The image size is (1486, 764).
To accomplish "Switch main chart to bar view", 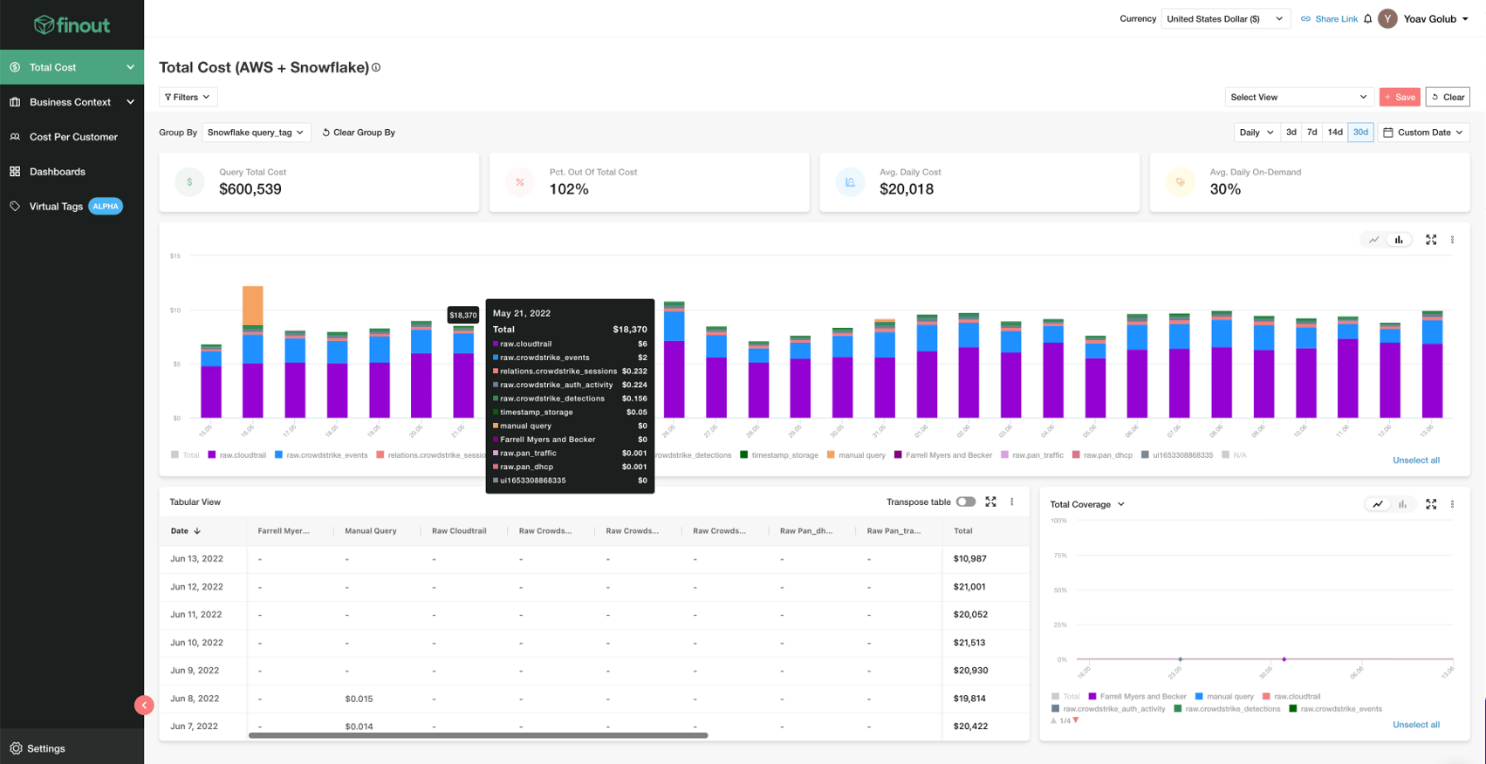I will point(1399,240).
